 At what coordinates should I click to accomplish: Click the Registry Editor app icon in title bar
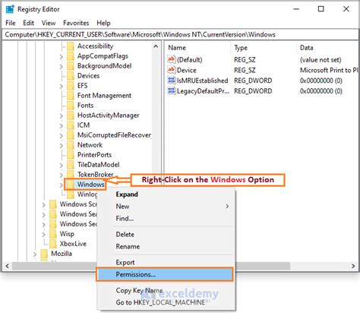[x=10, y=9]
